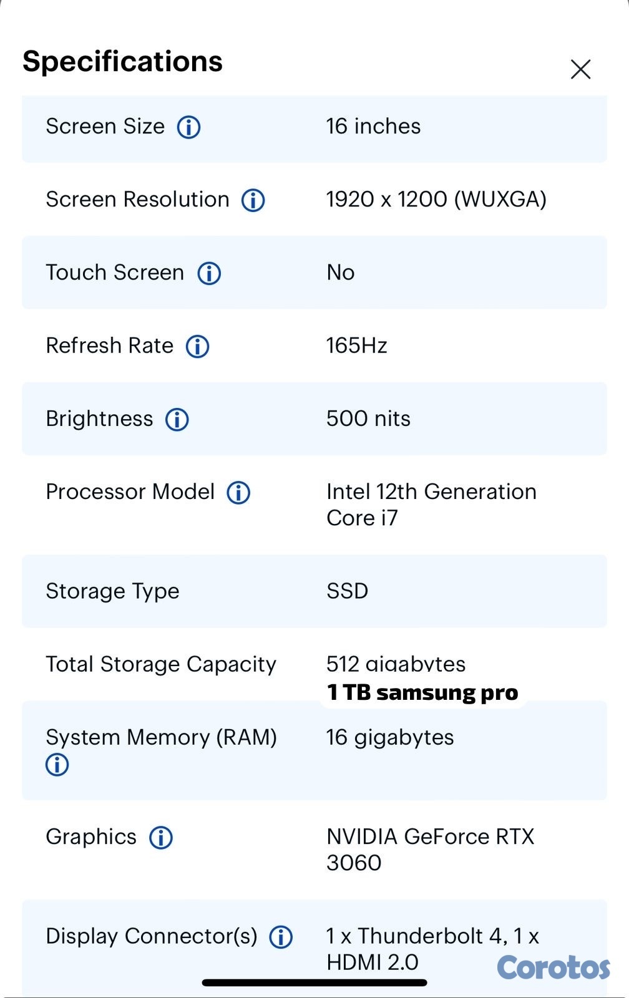Select the 500 nits brightness value
629x998 pixels.
pos(368,419)
